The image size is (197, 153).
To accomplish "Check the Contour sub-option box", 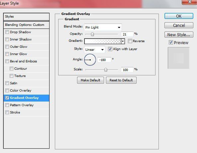I will (x=11, y=68).
